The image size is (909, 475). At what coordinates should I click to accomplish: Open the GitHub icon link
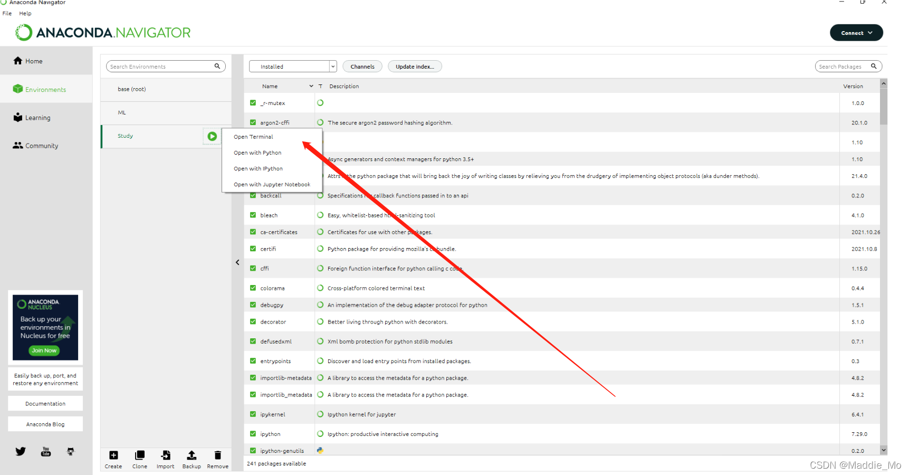(71, 451)
